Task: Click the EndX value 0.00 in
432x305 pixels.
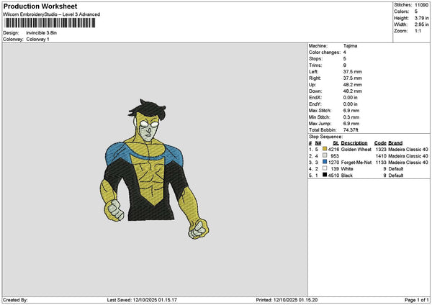Action: pyautogui.click(x=351, y=98)
